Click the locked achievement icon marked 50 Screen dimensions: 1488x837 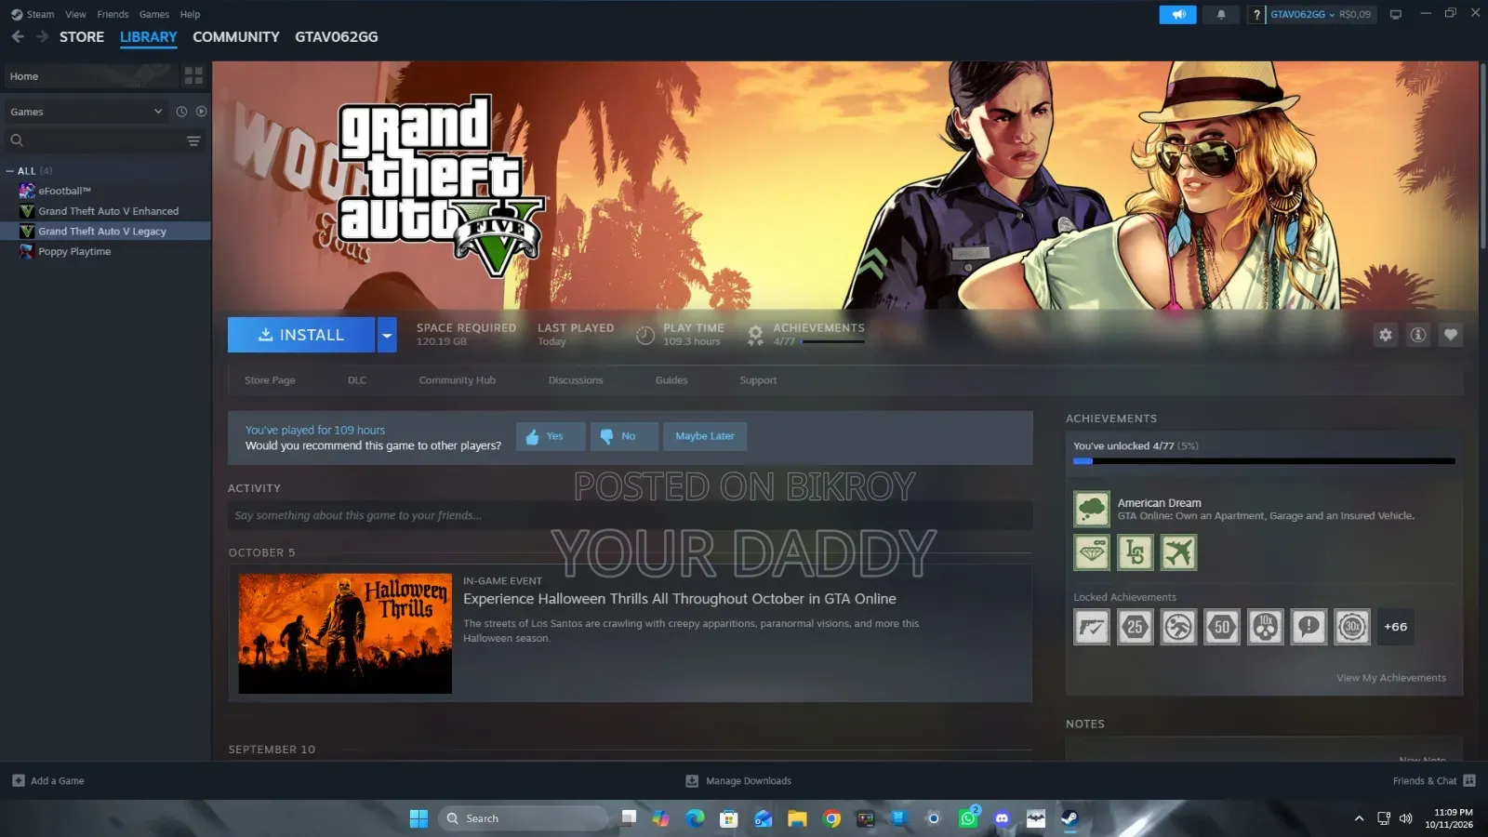tap(1222, 627)
